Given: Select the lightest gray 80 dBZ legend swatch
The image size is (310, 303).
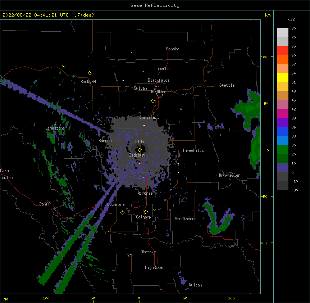Looking at the screenshot, I should click(x=283, y=32).
